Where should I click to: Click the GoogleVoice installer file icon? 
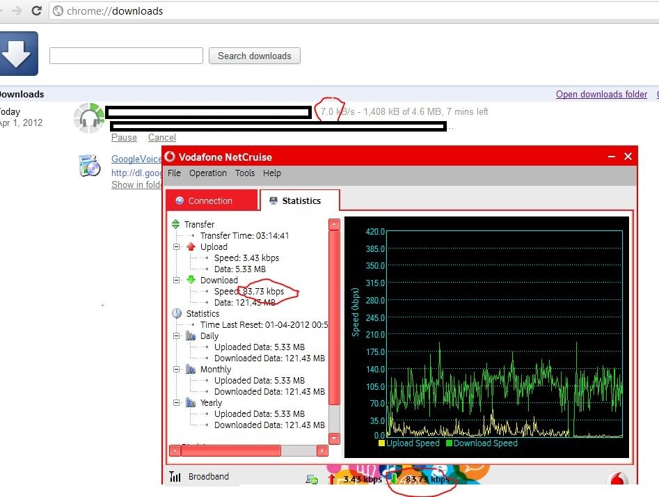point(89,165)
